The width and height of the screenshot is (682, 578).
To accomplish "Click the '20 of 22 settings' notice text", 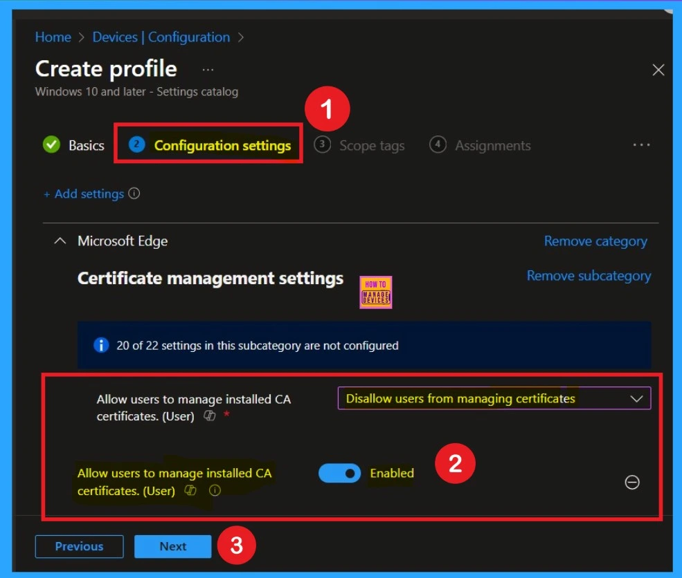I will tap(257, 346).
